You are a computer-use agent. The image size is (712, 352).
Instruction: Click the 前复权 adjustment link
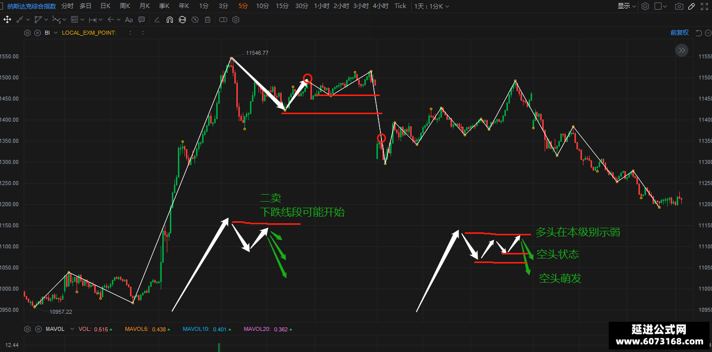pos(679,33)
